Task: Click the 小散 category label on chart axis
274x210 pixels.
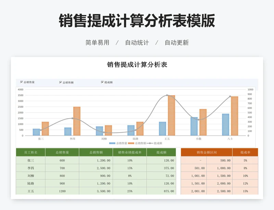Action: [199, 139]
